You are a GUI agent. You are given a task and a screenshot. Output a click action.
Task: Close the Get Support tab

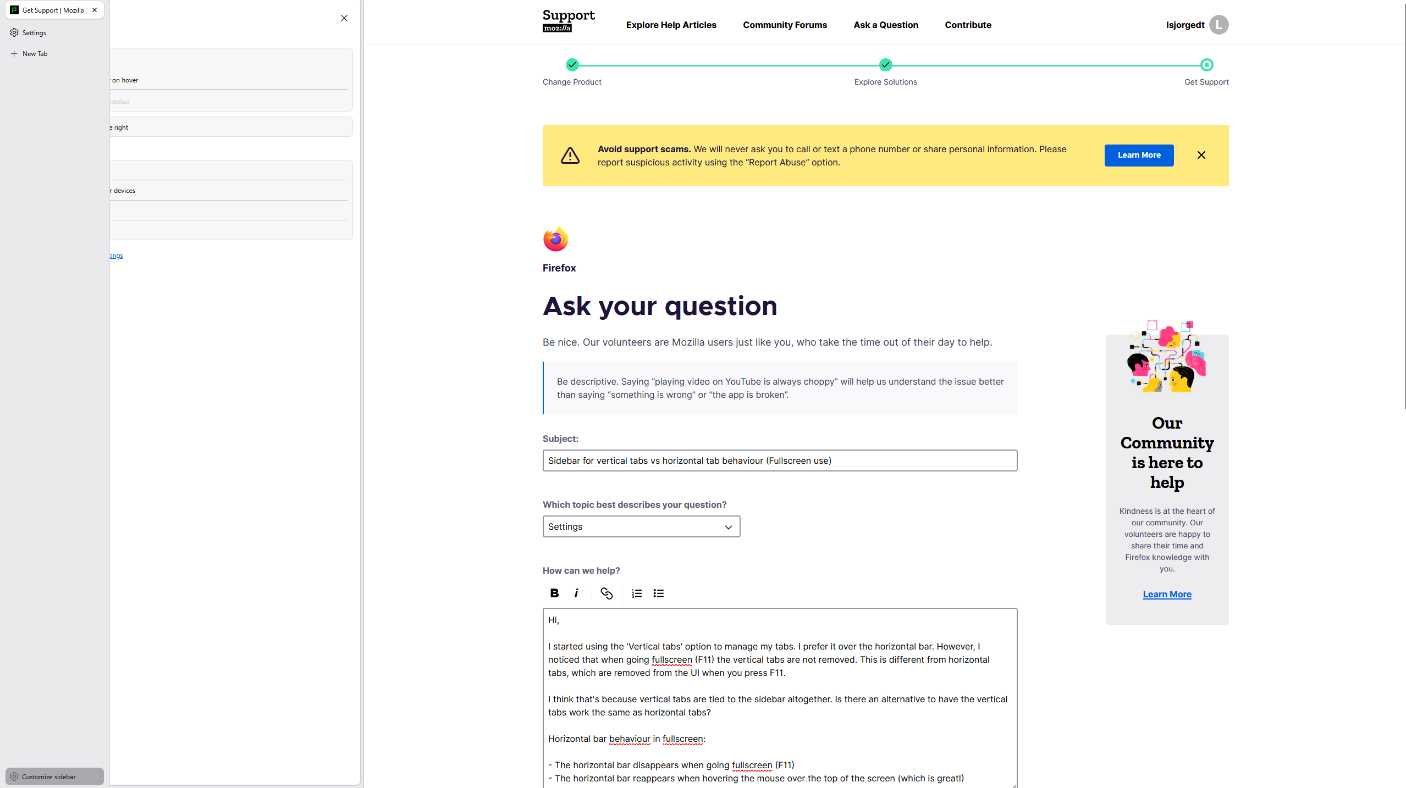point(95,10)
